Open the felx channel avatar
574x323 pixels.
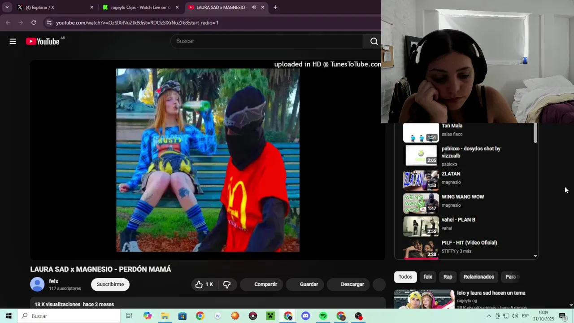(37, 284)
